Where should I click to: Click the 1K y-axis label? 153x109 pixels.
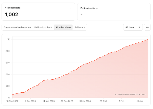click(x=8, y=39)
